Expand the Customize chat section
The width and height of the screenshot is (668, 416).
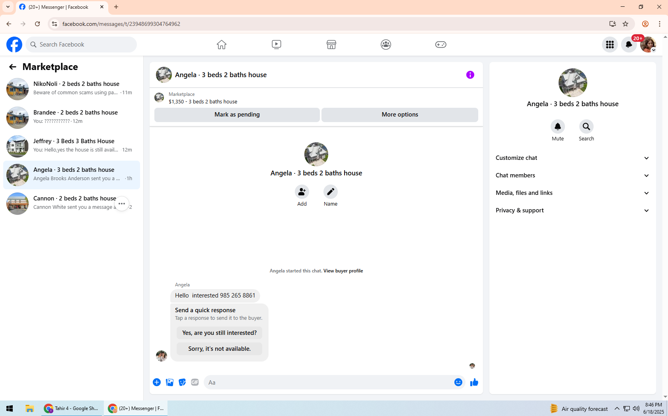tap(573, 158)
